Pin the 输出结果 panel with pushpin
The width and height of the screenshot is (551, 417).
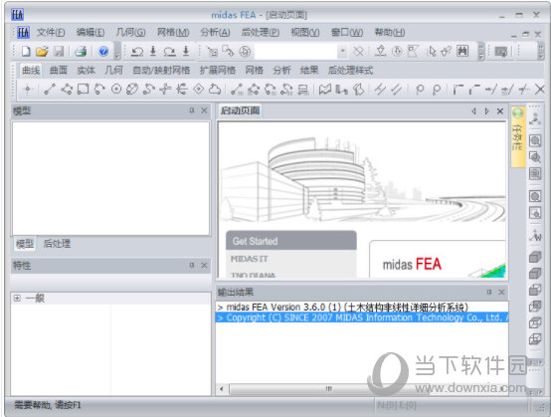coord(488,292)
